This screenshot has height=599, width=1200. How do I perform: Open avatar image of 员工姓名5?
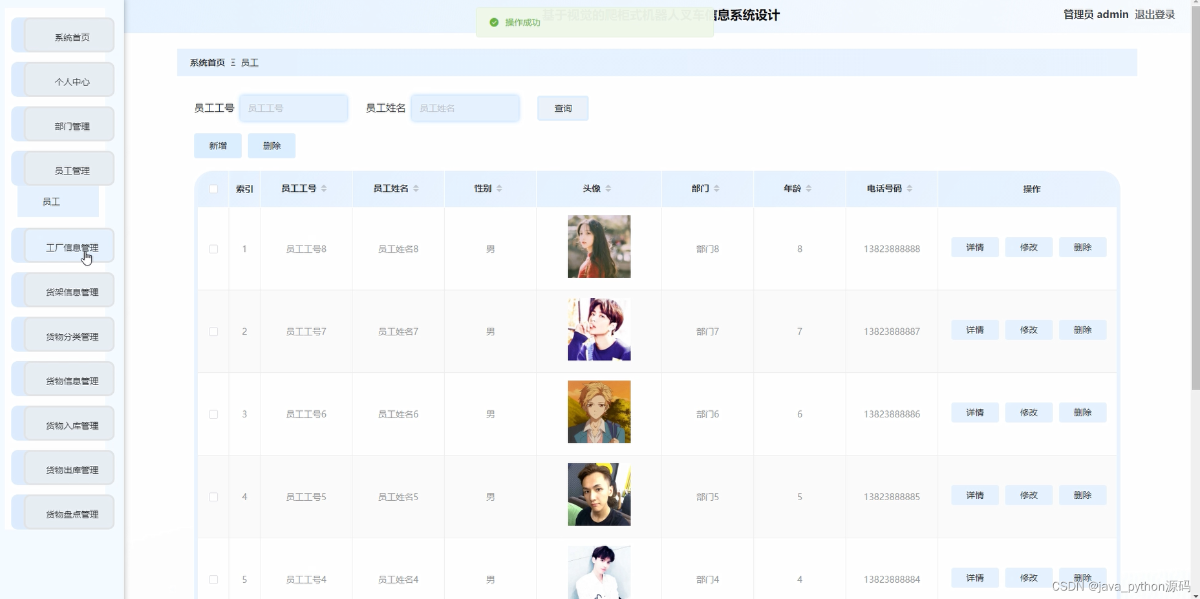click(599, 495)
